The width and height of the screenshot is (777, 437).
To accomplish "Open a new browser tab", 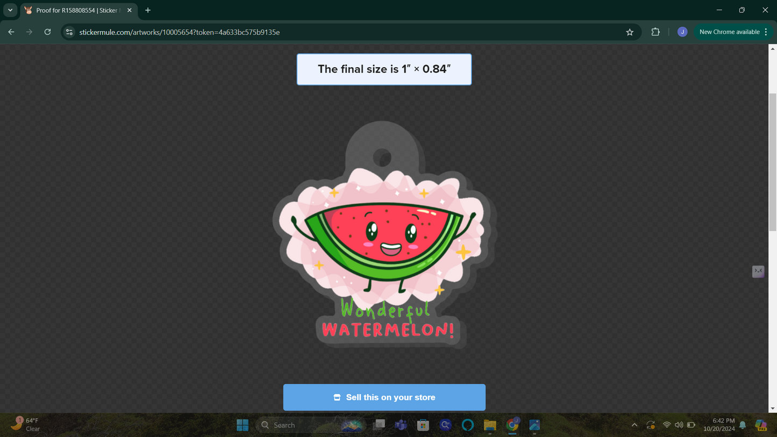I will click(148, 10).
